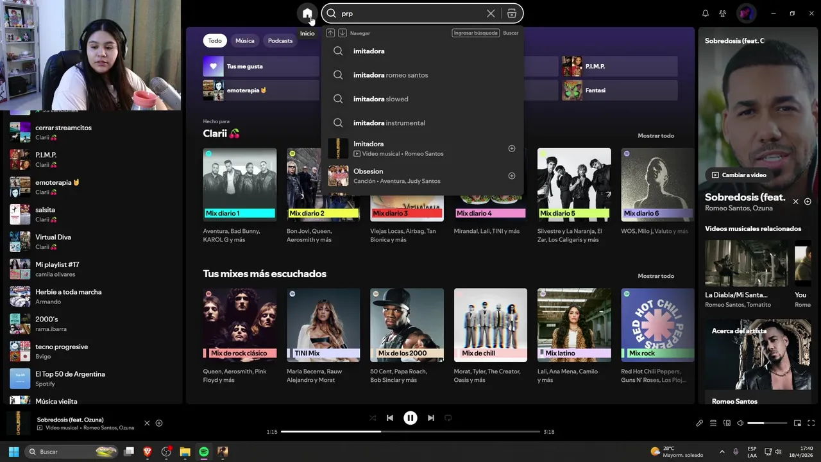821x462 pixels.
Task: Open the tecno progresive playlist
Action: [x=93, y=351]
